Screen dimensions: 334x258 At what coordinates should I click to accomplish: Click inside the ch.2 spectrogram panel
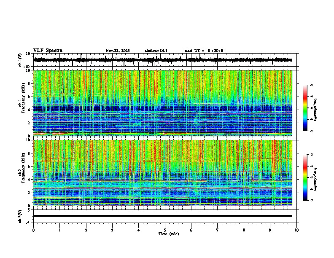pos(162,173)
